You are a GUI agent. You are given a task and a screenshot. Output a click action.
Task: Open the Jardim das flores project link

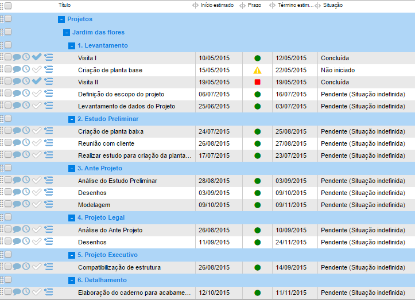99,32
